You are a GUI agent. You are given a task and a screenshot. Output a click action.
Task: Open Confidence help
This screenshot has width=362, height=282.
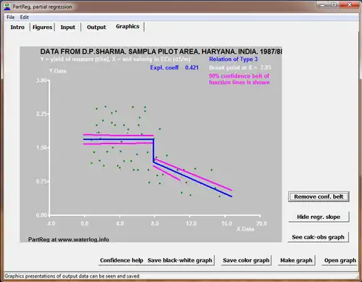click(122, 260)
